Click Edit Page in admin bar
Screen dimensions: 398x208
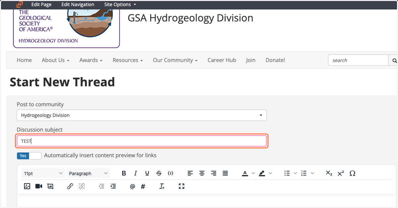pyautogui.click(x=42, y=5)
